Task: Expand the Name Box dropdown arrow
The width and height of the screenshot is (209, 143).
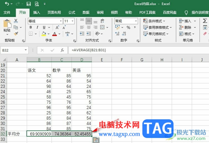Action: [x=26, y=50]
